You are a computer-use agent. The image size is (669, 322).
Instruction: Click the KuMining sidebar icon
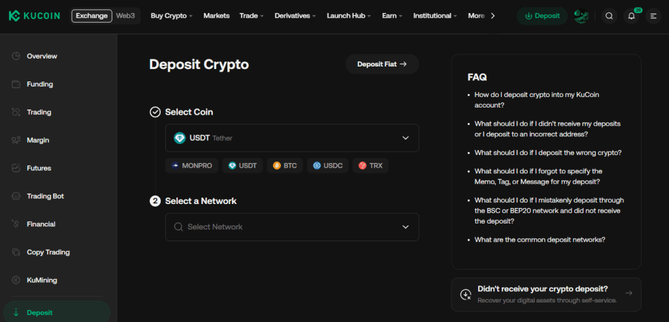point(16,280)
